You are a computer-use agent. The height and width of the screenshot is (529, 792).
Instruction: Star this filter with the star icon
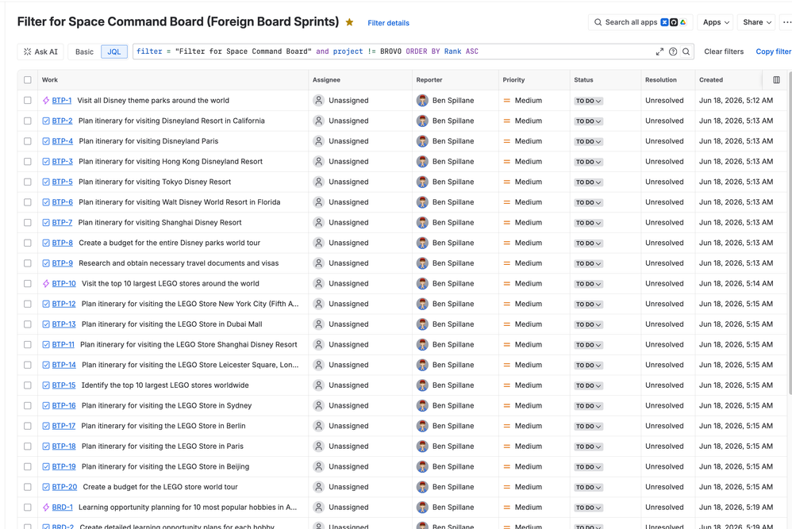349,22
